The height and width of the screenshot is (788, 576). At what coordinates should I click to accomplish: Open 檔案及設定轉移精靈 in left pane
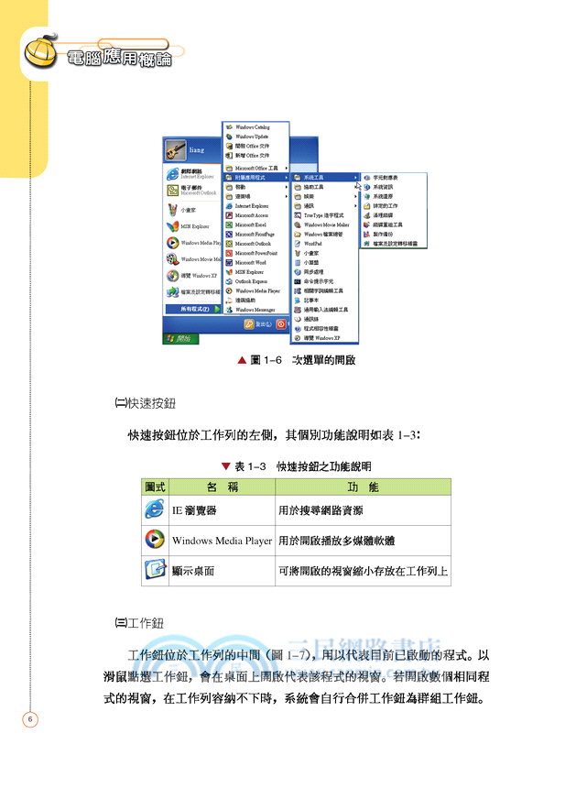[172, 292]
